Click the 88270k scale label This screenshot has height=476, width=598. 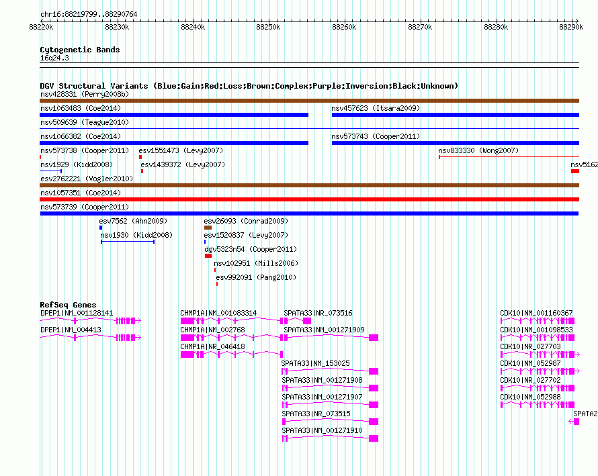(x=420, y=27)
